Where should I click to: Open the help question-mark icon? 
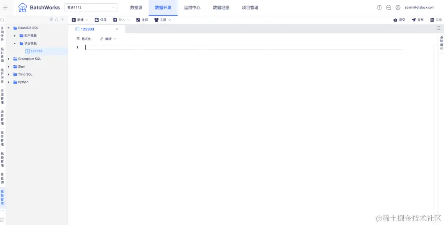tap(379, 8)
